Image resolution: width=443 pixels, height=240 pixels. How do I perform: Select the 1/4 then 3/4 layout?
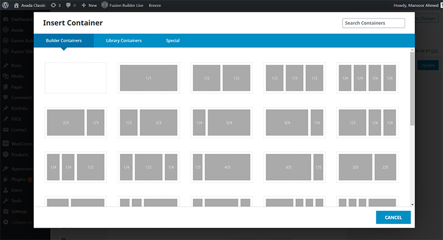tap(221, 122)
